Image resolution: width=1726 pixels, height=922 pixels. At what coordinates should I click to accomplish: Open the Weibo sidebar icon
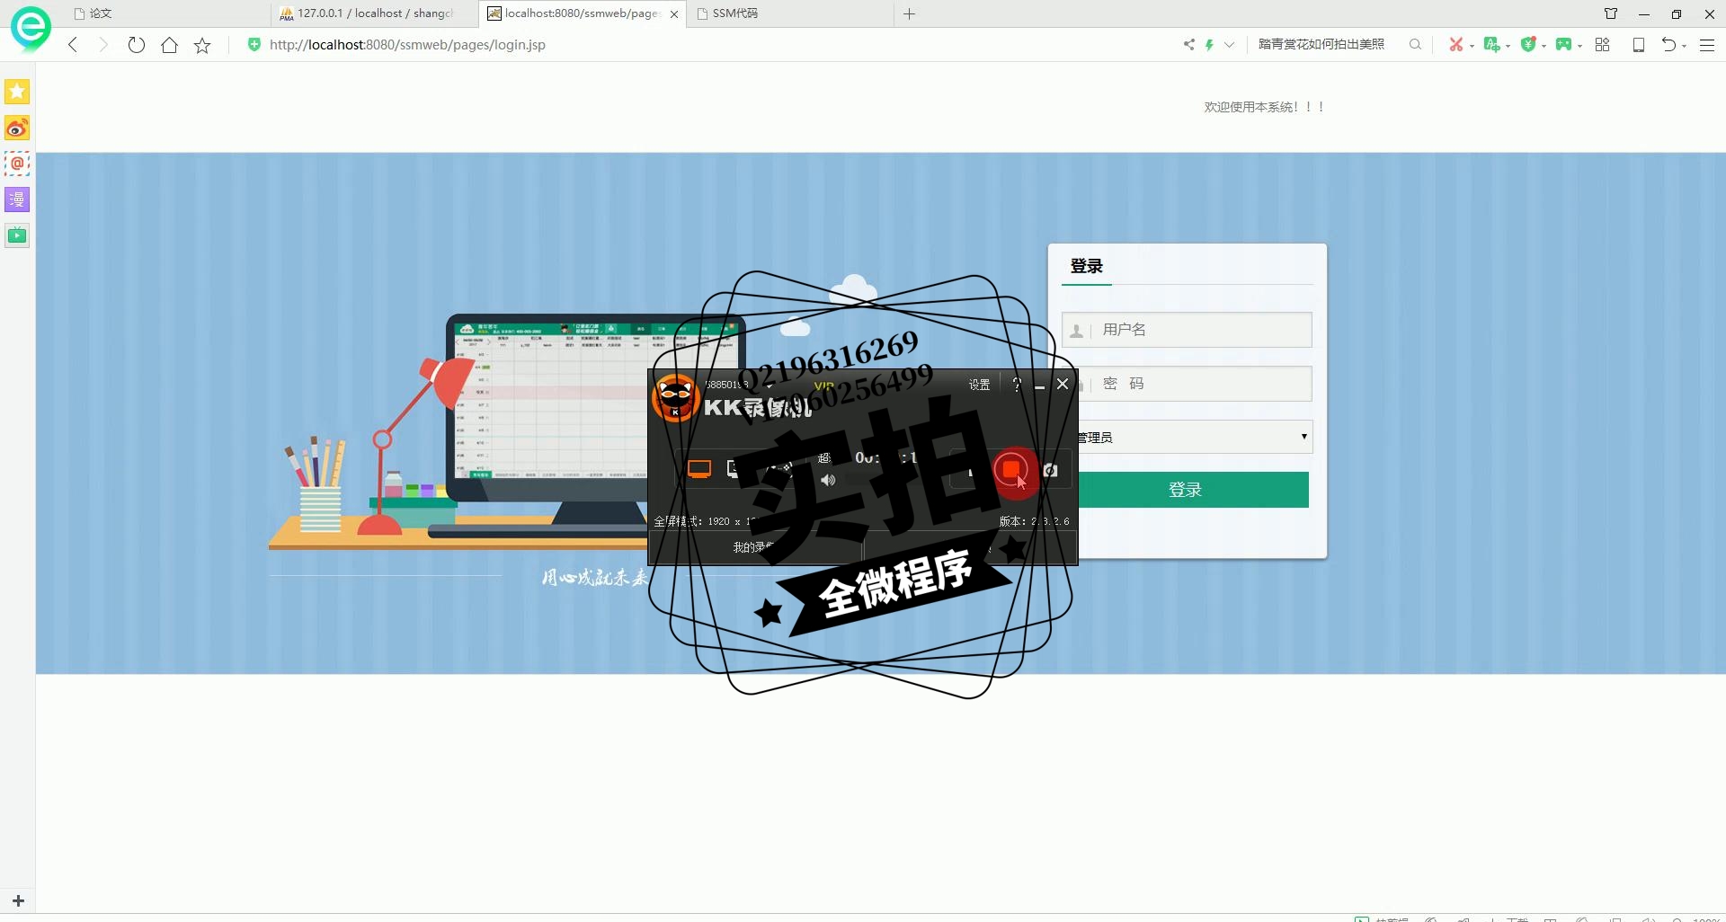click(17, 128)
